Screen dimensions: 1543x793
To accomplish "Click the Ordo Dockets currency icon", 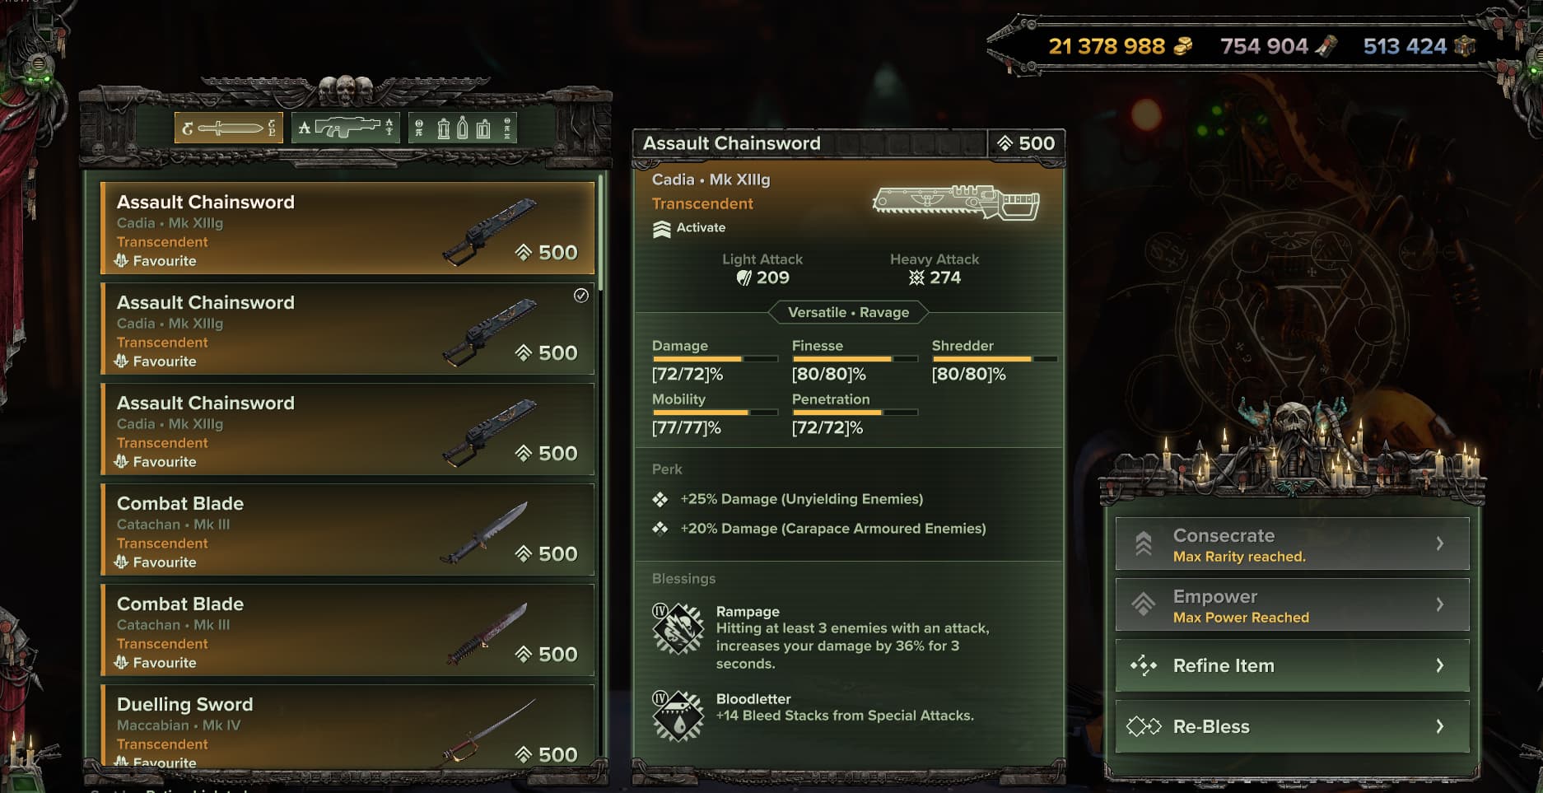I will click(x=1182, y=45).
